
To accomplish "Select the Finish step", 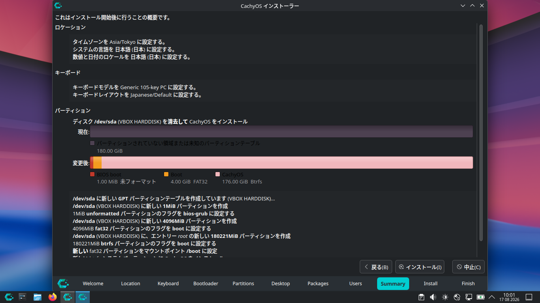I will (468, 283).
